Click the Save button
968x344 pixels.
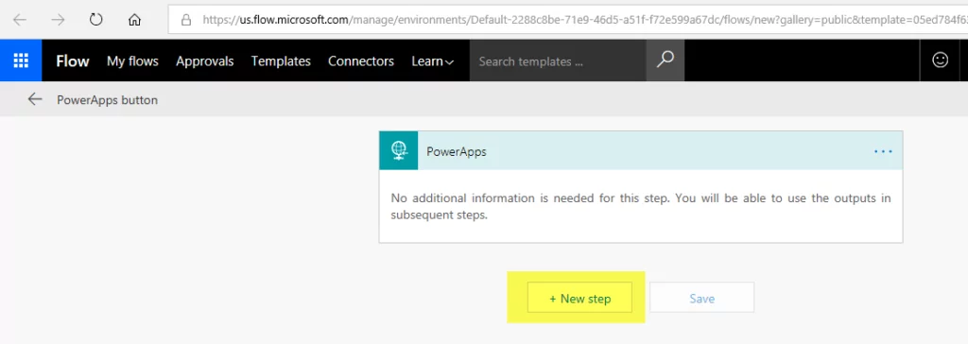coord(702,299)
